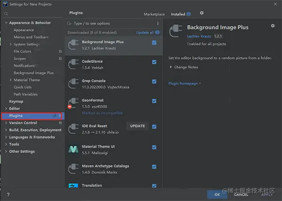Click the CANCEL button

pyautogui.click(x=241, y=194)
